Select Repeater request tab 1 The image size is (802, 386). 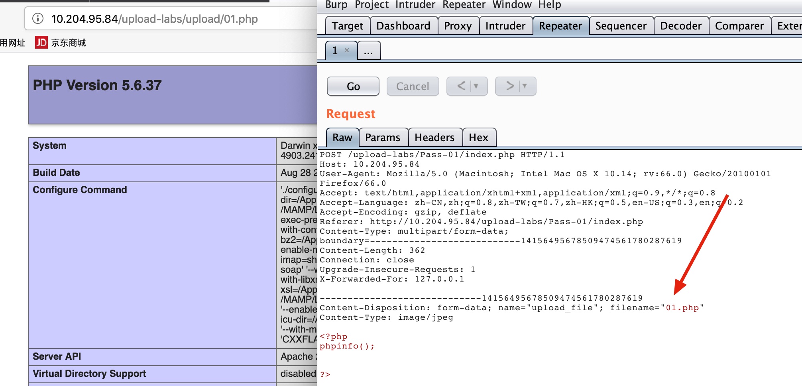click(336, 51)
